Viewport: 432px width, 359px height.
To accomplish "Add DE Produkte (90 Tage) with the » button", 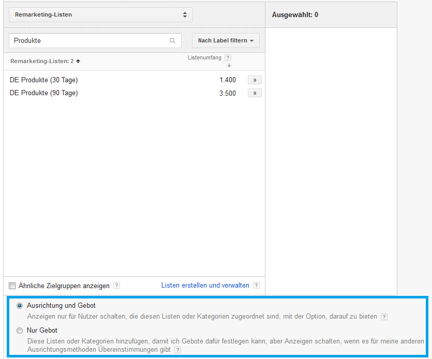I will click(255, 93).
